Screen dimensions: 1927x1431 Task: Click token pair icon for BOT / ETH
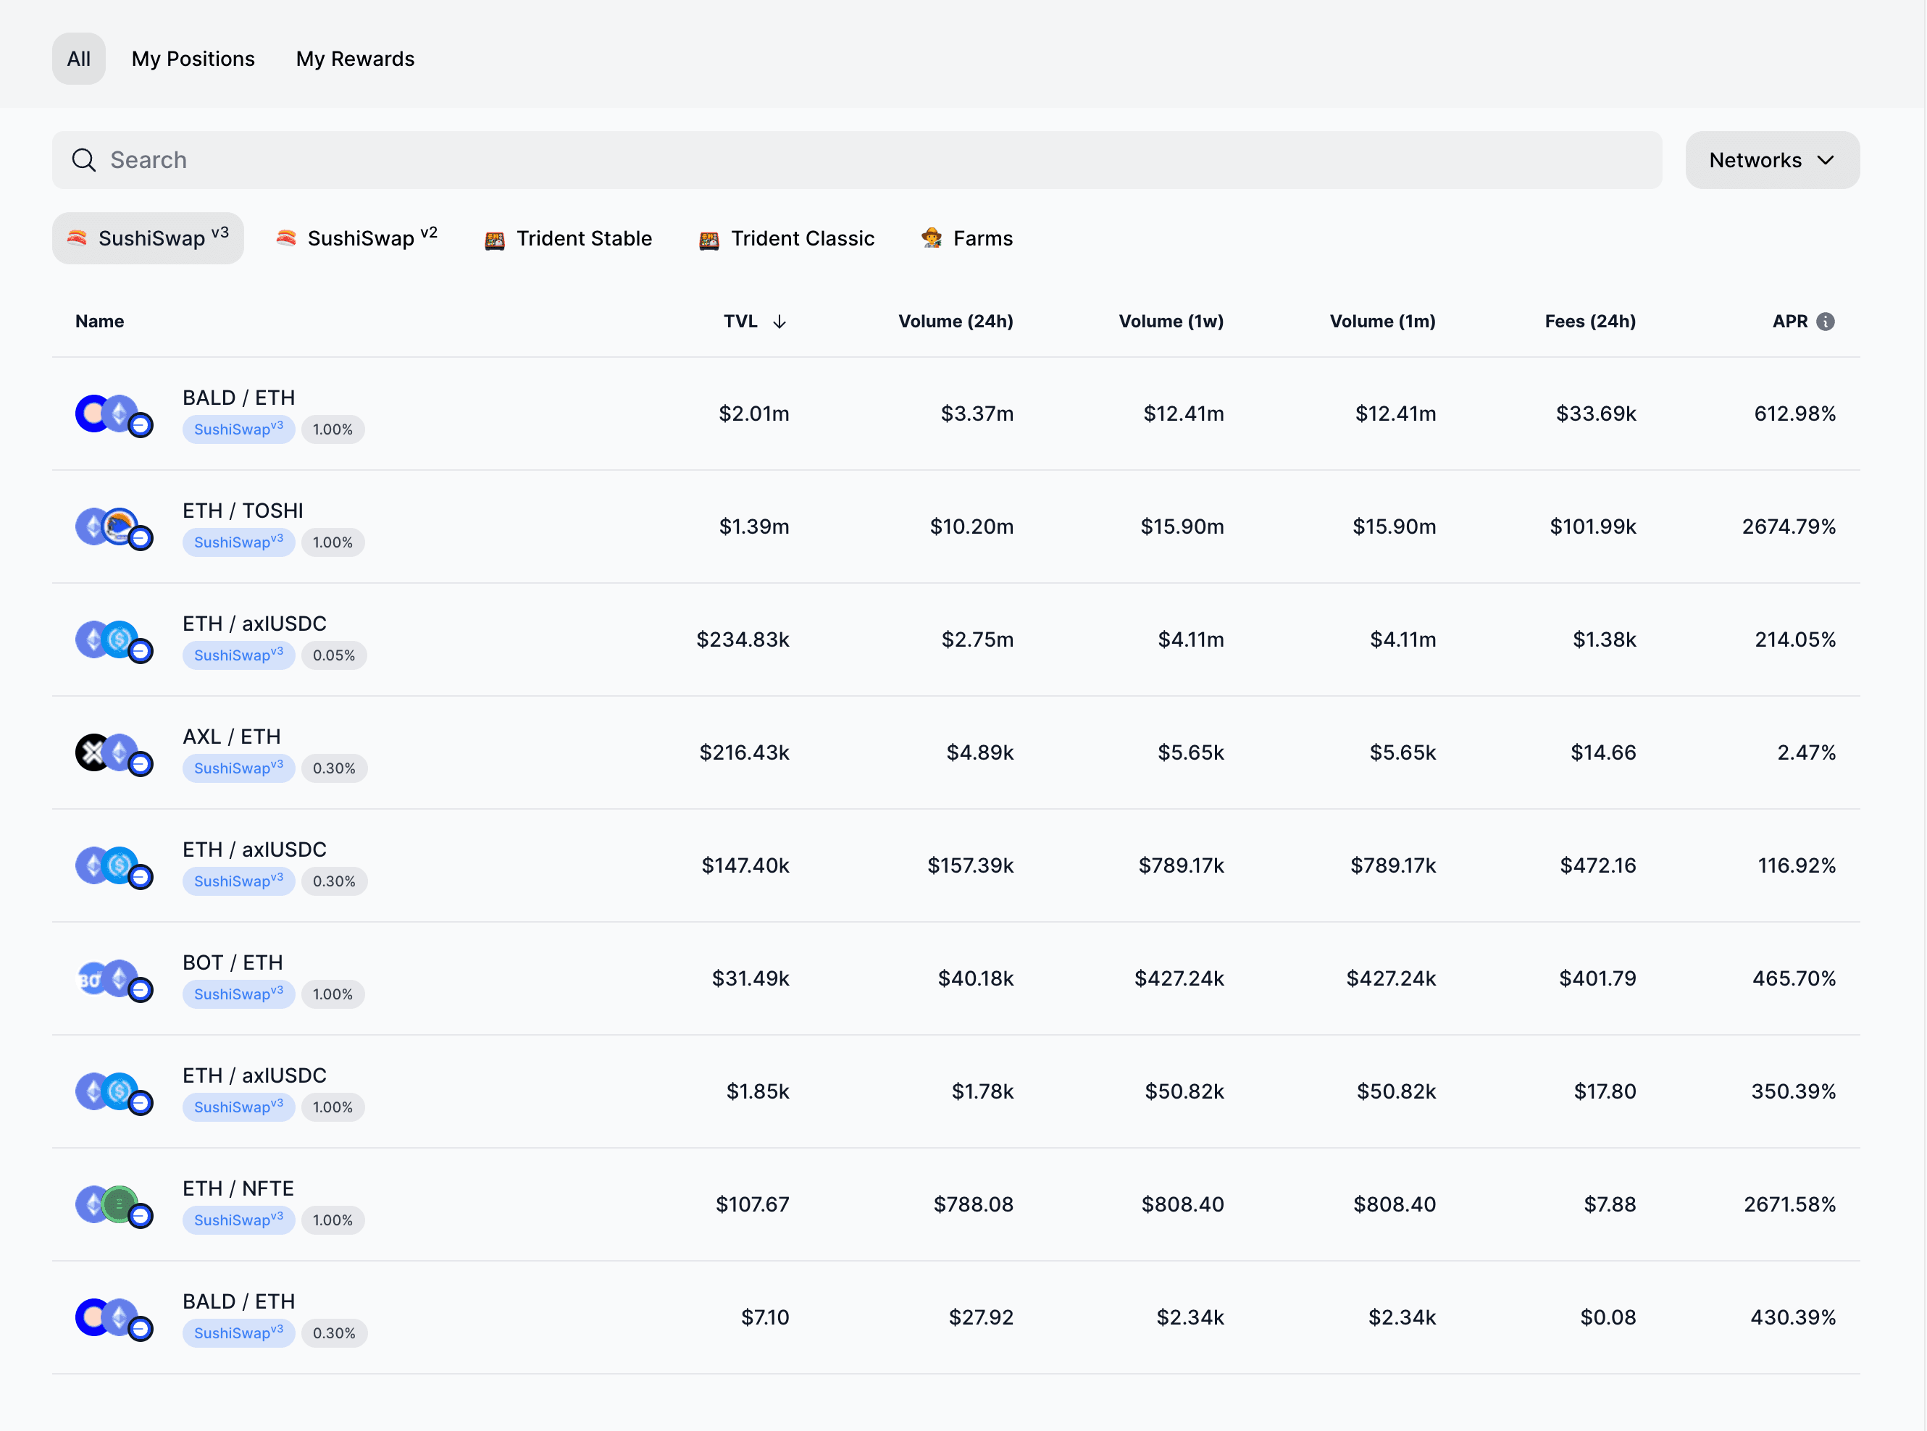pyautogui.click(x=114, y=980)
